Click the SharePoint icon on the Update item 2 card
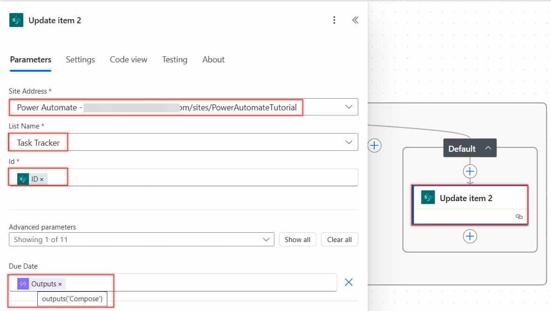The height and width of the screenshot is (311, 551). [x=428, y=197]
